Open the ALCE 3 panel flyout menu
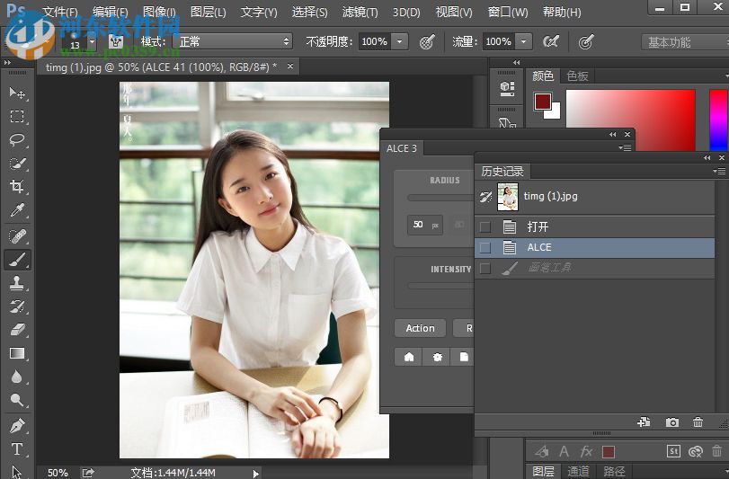The image size is (729, 479). [x=625, y=147]
